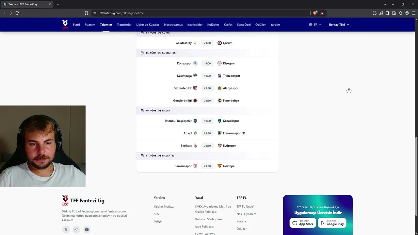This screenshot has width=418, height=235.
Task: Open the Yardım nav item
Action: point(275,24)
